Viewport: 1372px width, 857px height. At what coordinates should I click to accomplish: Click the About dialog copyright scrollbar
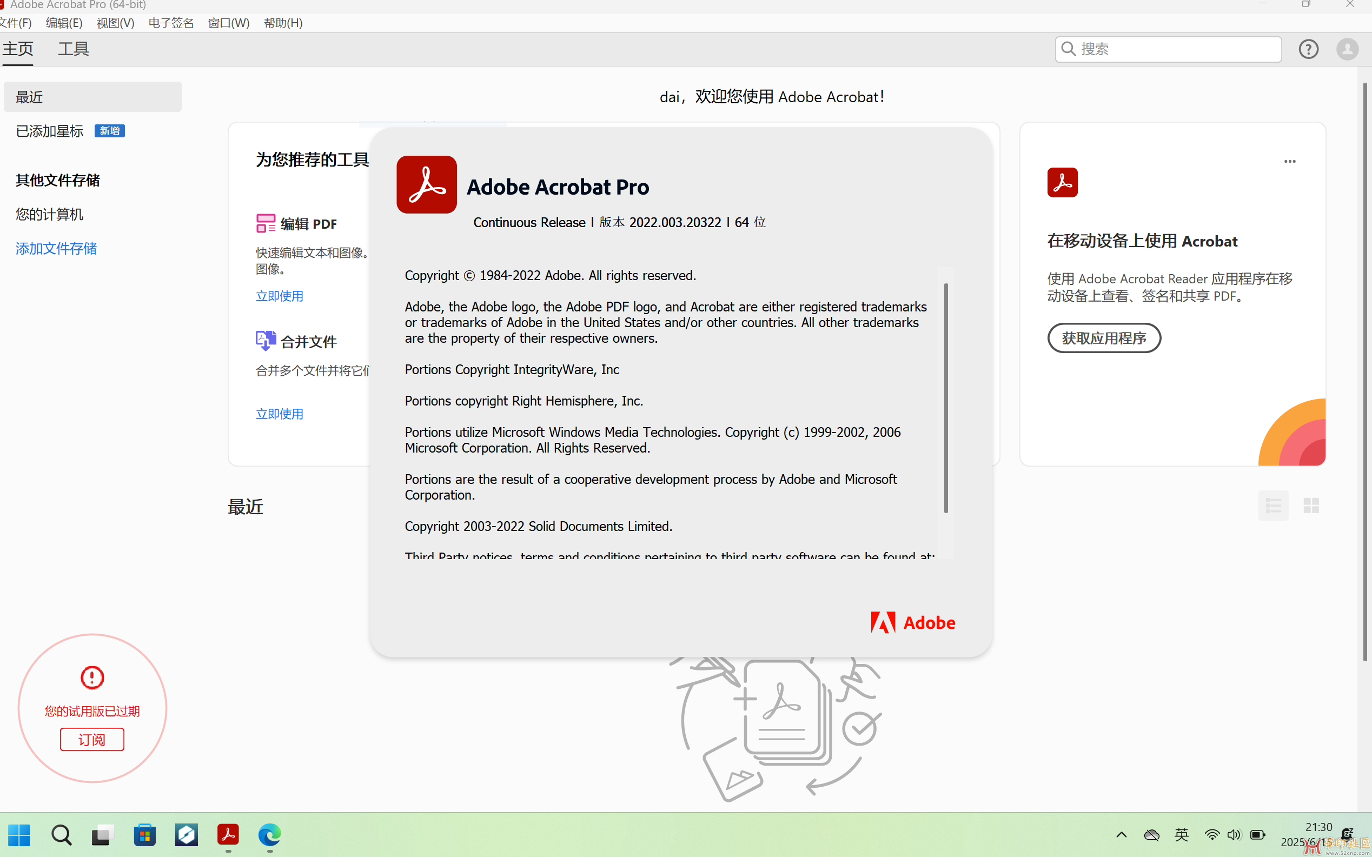tap(946, 397)
